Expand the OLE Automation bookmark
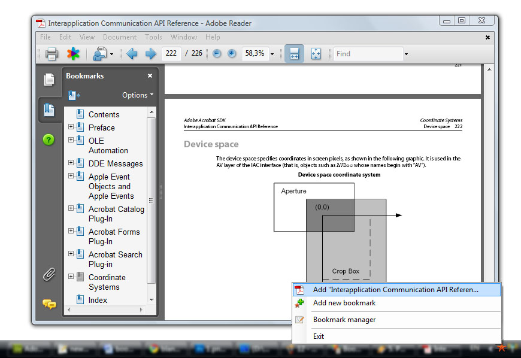Screen dimensions: 521x358 pyautogui.click(x=71, y=140)
